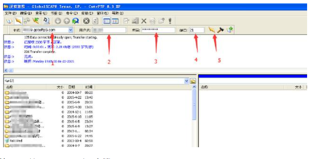This screenshot has height=159, width=309.
Task: Click the port field showing 21
Action: coord(196,30)
